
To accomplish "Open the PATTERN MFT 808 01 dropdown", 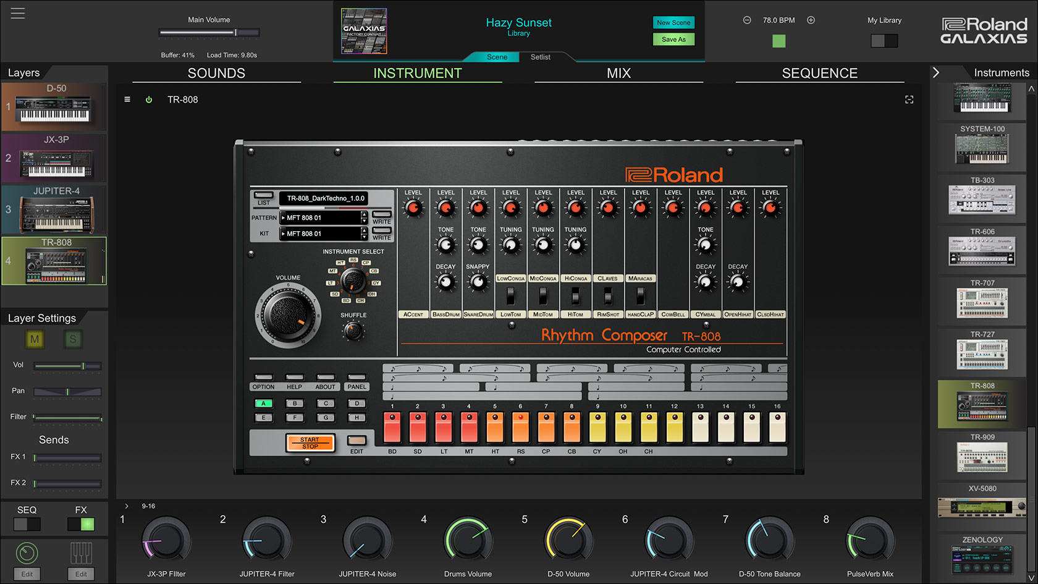I will coord(320,218).
